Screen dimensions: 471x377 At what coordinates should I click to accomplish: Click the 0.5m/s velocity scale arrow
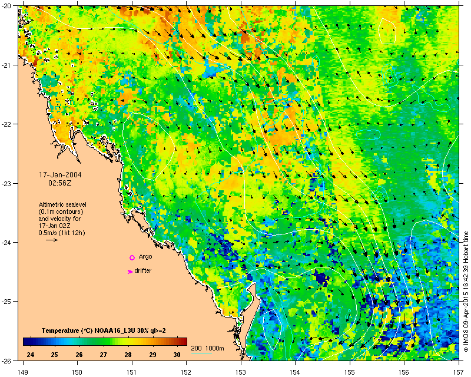tap(52, 240)
